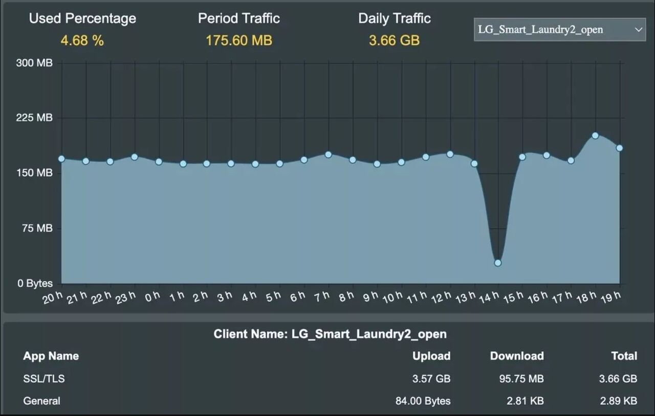Select the 19 h data point
Screen dimensions: 655x416
point(620,148)
